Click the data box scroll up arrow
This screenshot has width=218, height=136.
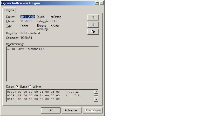[96, 92]
